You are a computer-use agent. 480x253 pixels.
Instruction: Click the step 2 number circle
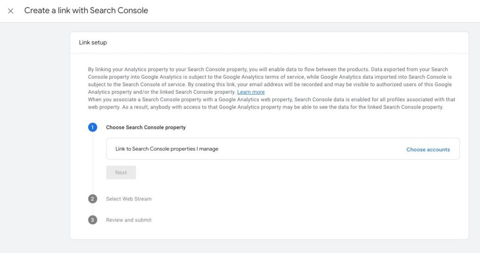[x=92, y=199]
